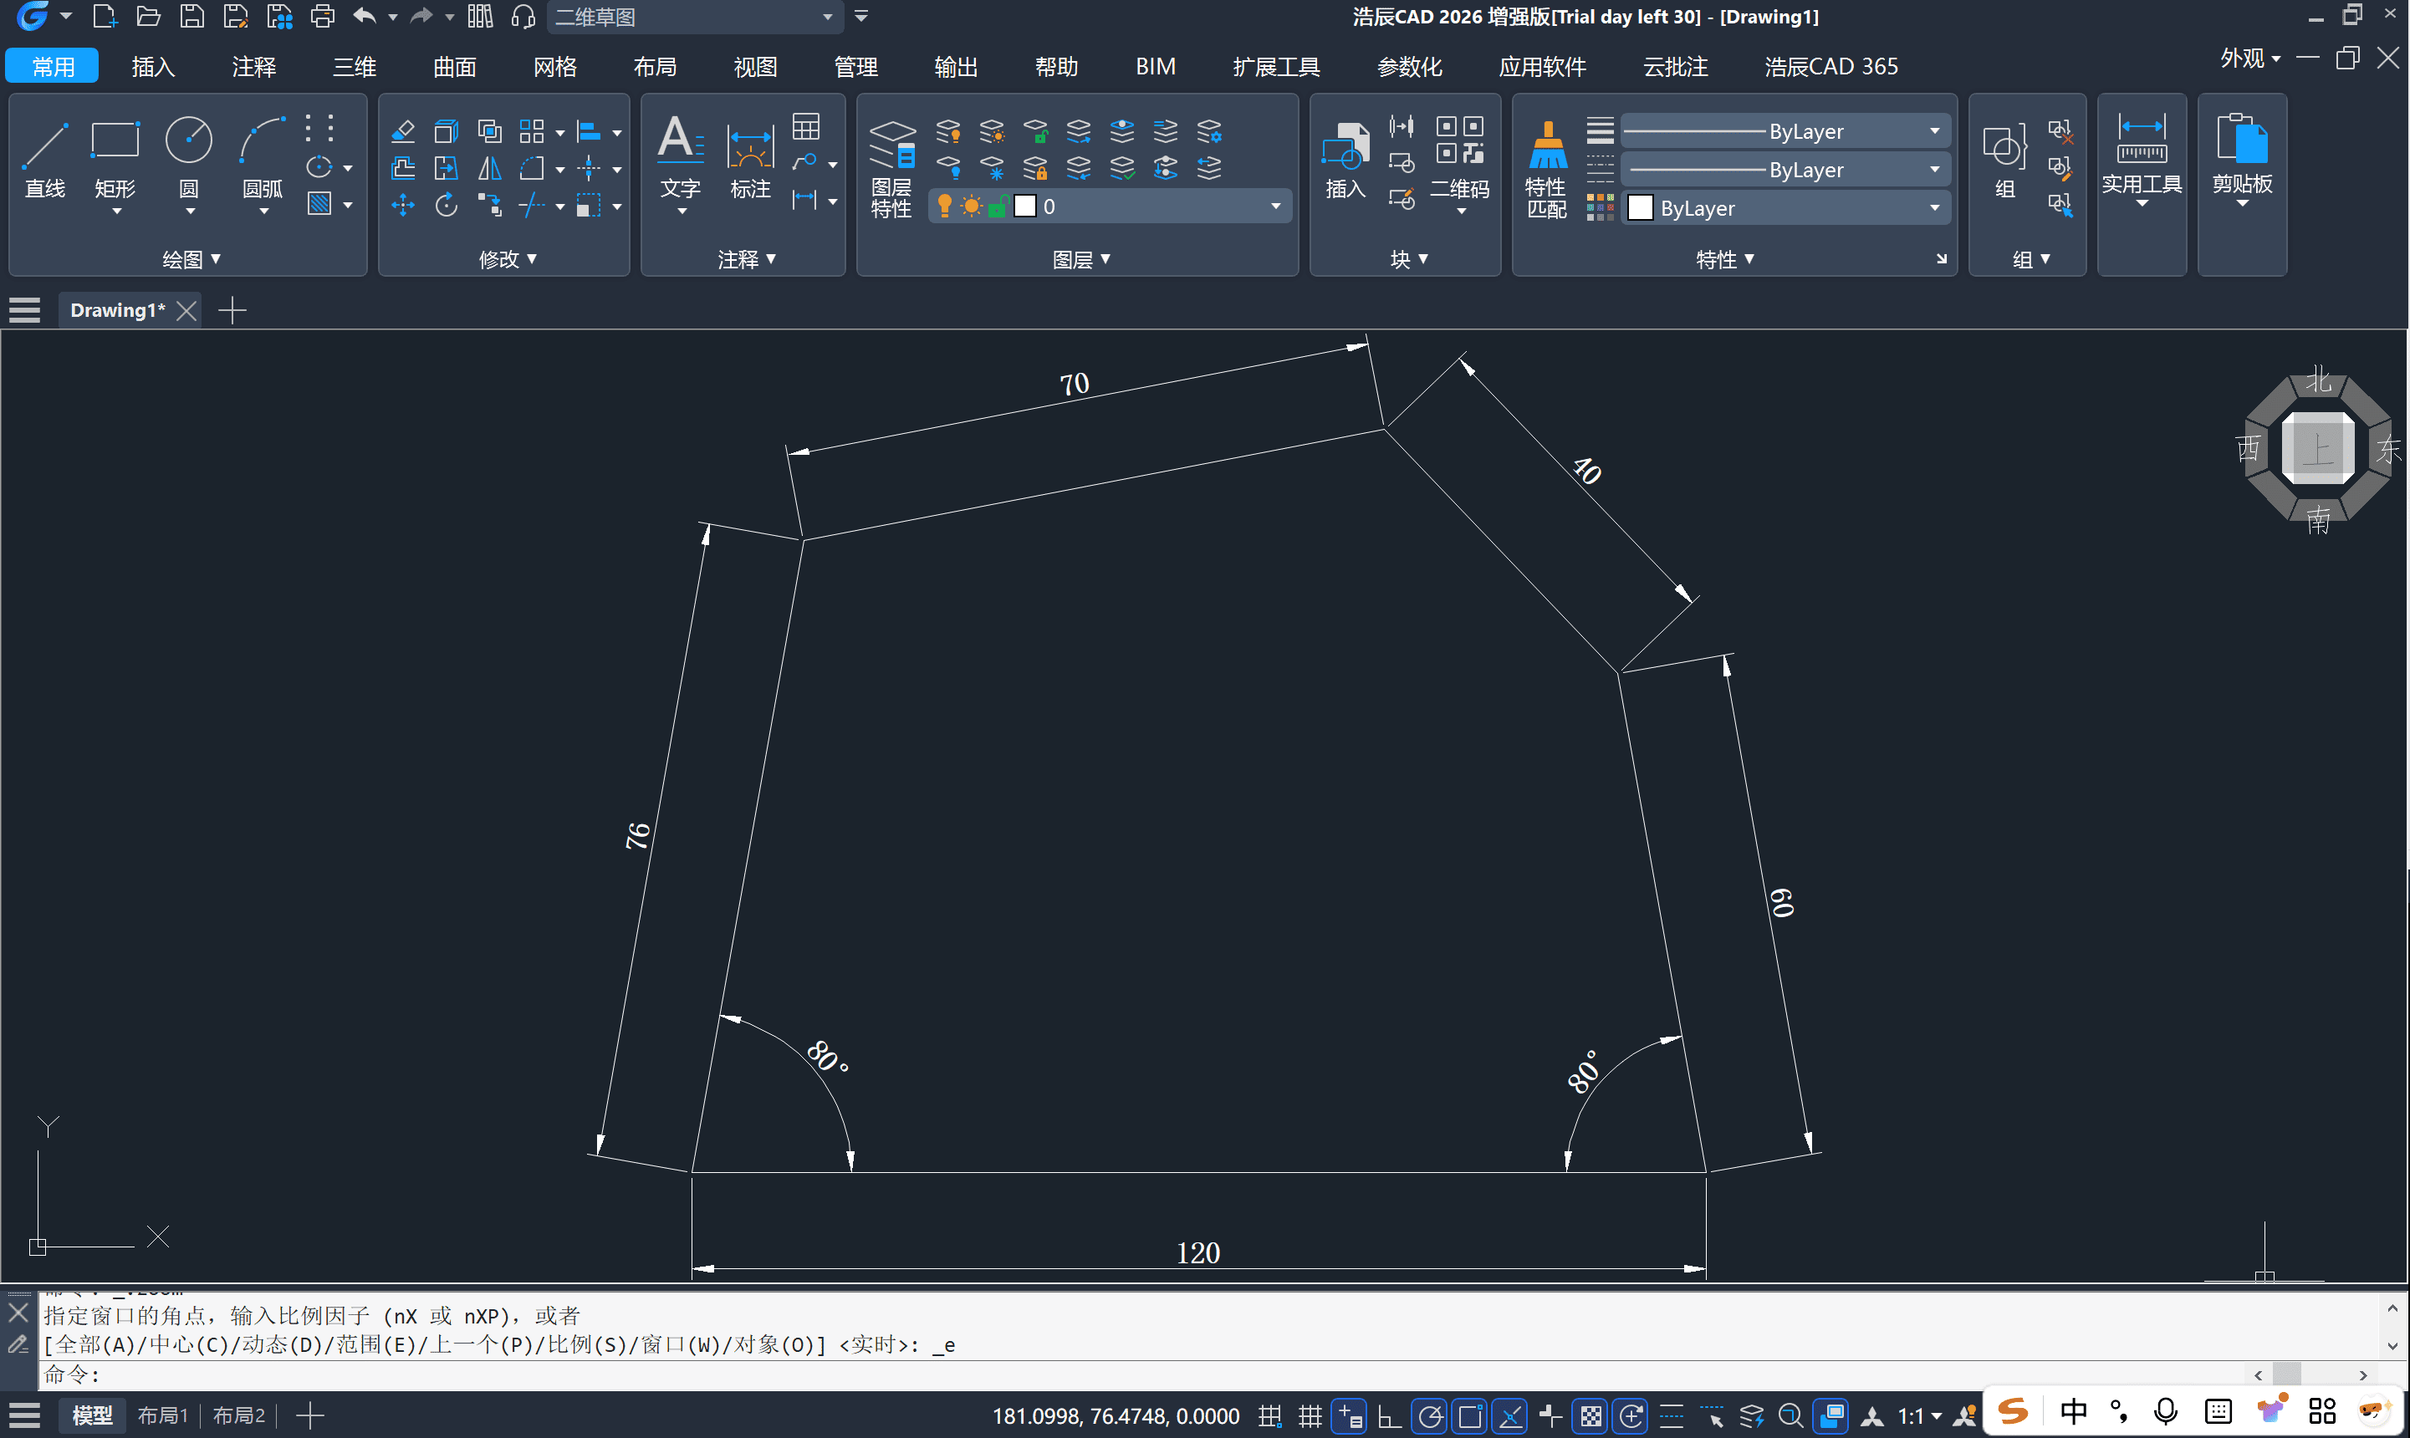The image size is (2410, 1438).
Task: Switch to the 注释 ribbon tab
Action: (254, 66)
